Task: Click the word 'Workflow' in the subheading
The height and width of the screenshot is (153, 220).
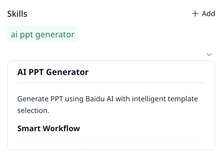Action: pyautogui.click(x=61, y=128)
